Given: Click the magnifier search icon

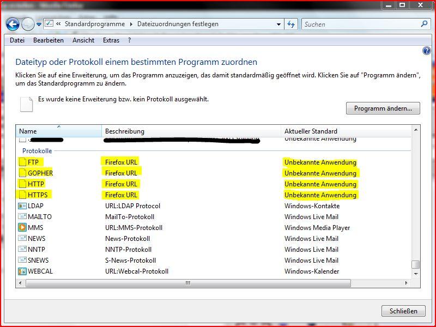Looking at the screenshot, I should [x=425, y=24].
